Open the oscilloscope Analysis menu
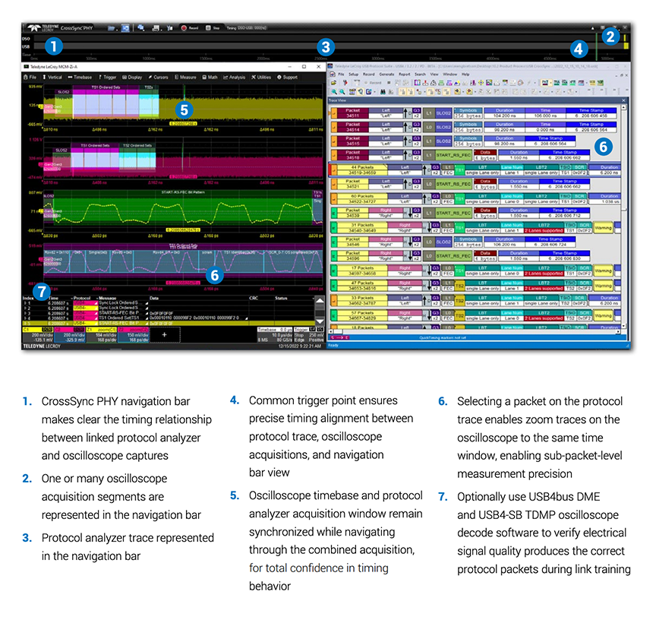 pos(235,77)
